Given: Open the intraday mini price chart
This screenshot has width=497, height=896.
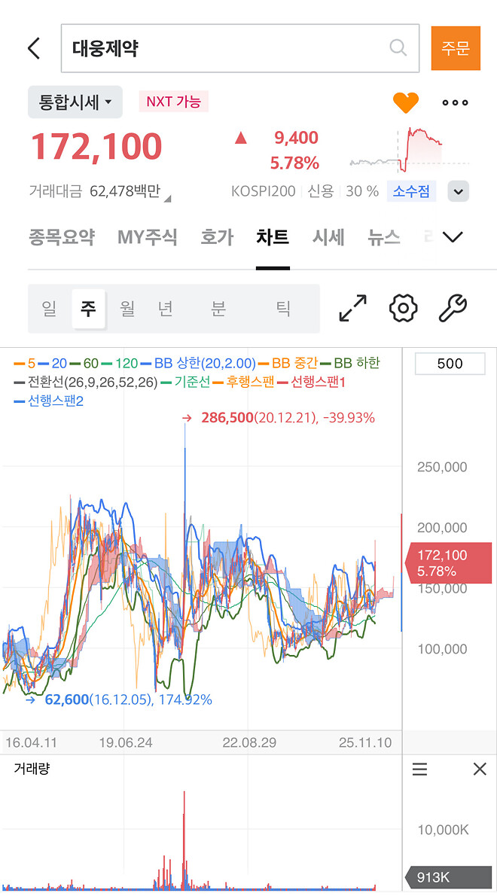Looking at the screenshot, I should (x=409, y=150).
